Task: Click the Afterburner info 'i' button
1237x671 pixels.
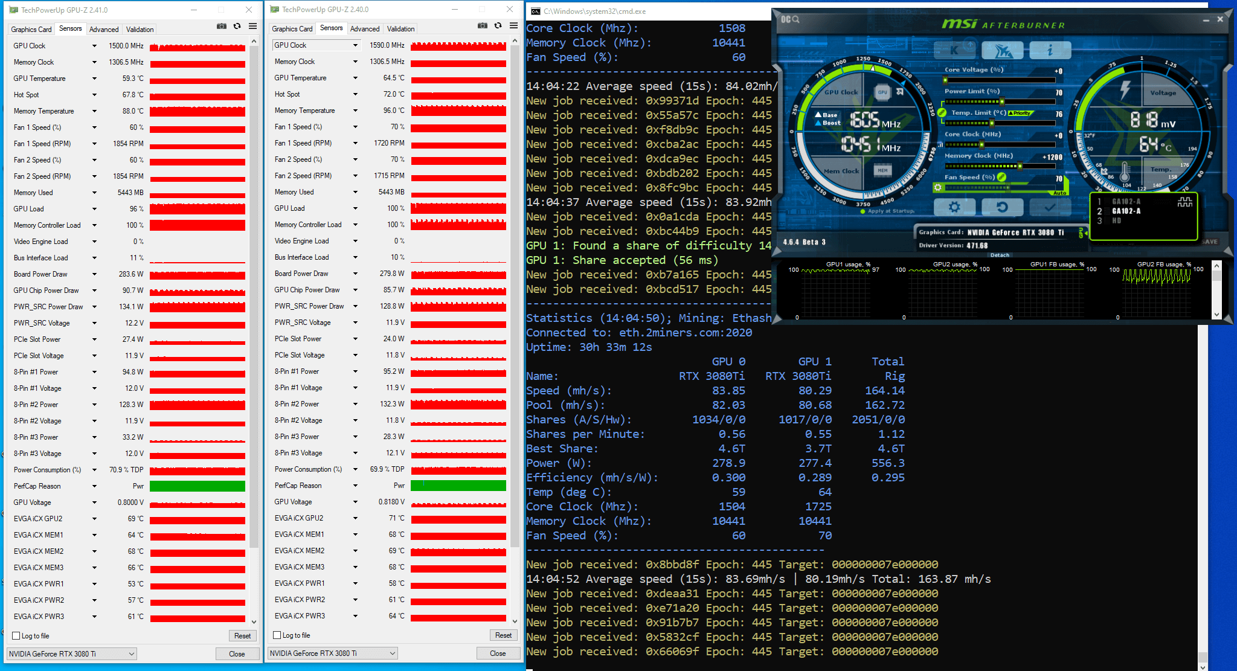Action: 1050,50
